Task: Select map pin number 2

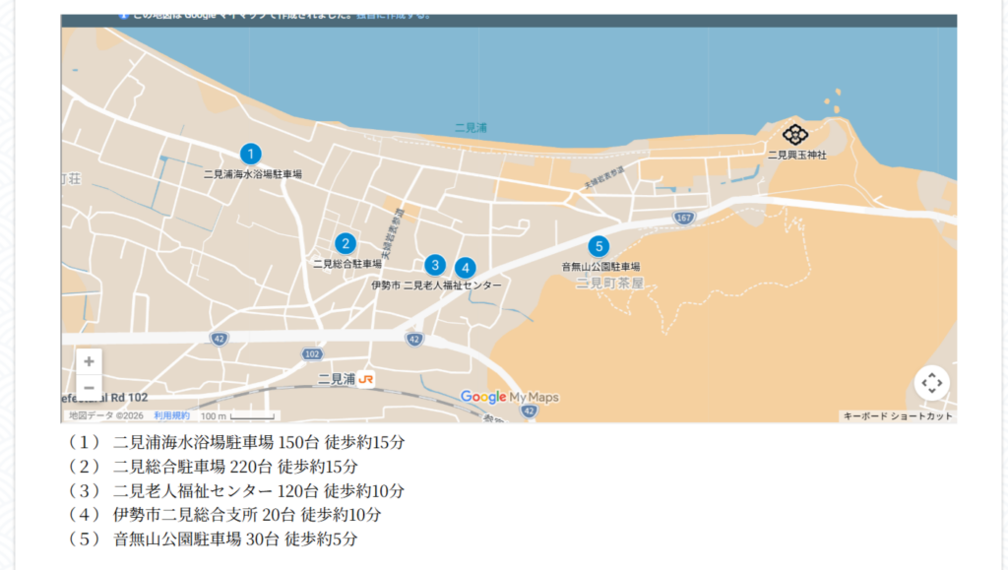Action: pyautogui.click(x=345, y=243)
